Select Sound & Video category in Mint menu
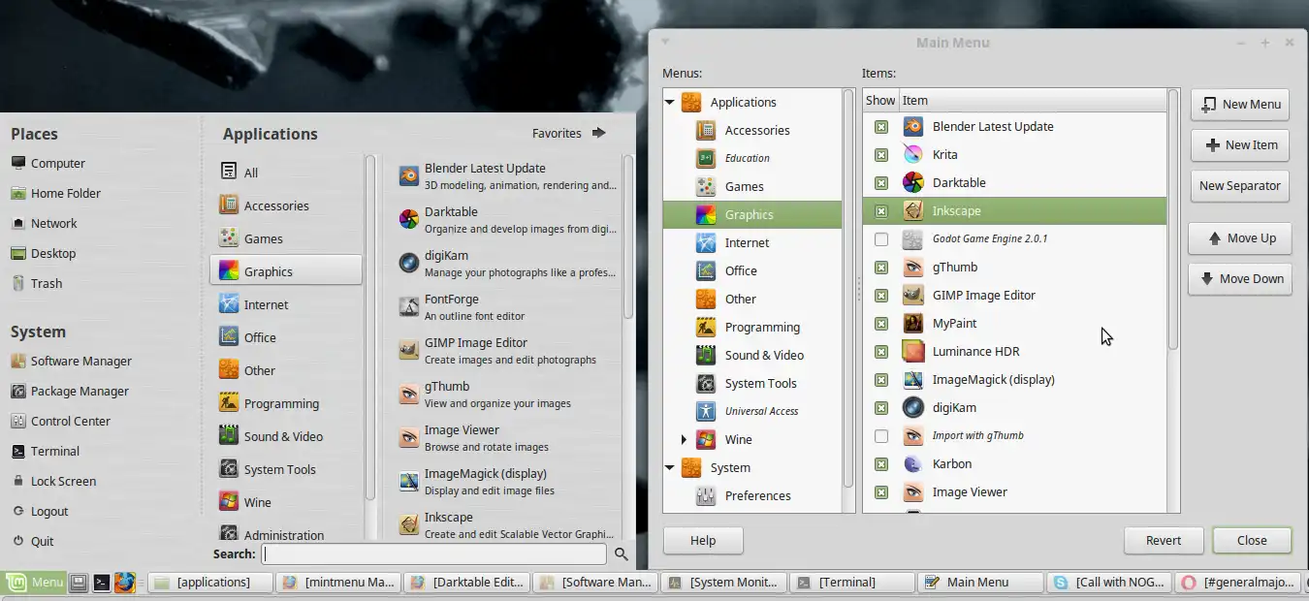 coord(286,435)
